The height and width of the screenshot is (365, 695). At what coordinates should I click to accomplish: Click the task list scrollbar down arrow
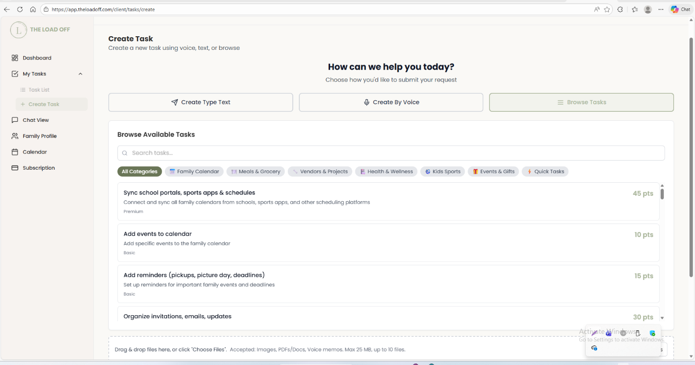pos(662,318)
